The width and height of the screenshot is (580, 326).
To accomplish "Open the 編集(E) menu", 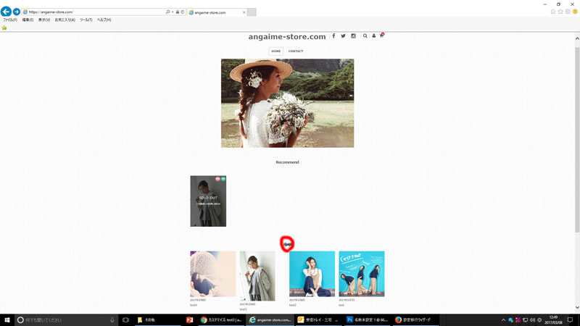I will point(28,20).
